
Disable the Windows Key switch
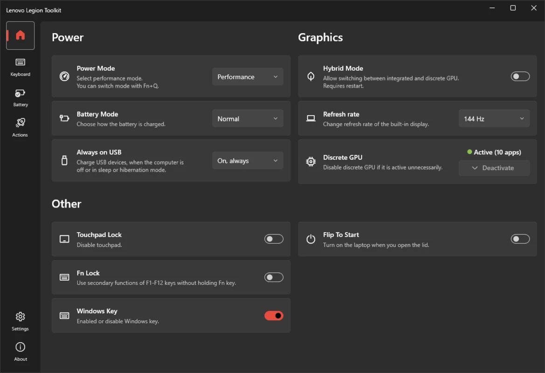click(274, 316)
